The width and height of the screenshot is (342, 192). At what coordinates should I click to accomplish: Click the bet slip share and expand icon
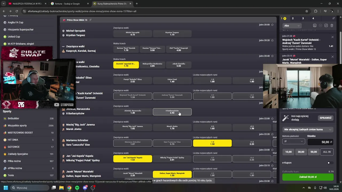tap(326, 26)
